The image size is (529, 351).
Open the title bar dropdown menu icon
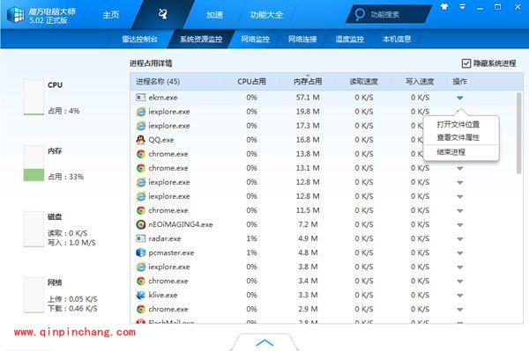[462, 7]
